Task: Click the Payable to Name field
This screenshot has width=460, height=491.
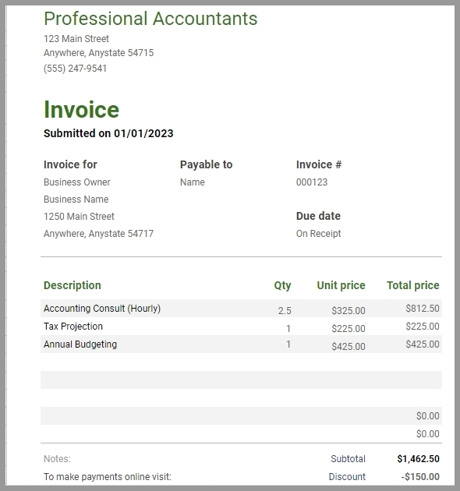Action: (x=193, y=182)
